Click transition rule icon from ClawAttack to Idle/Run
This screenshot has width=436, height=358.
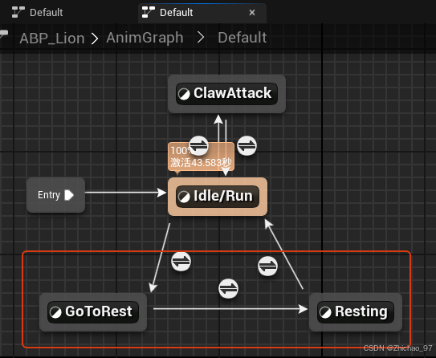(x=247, y=145)
